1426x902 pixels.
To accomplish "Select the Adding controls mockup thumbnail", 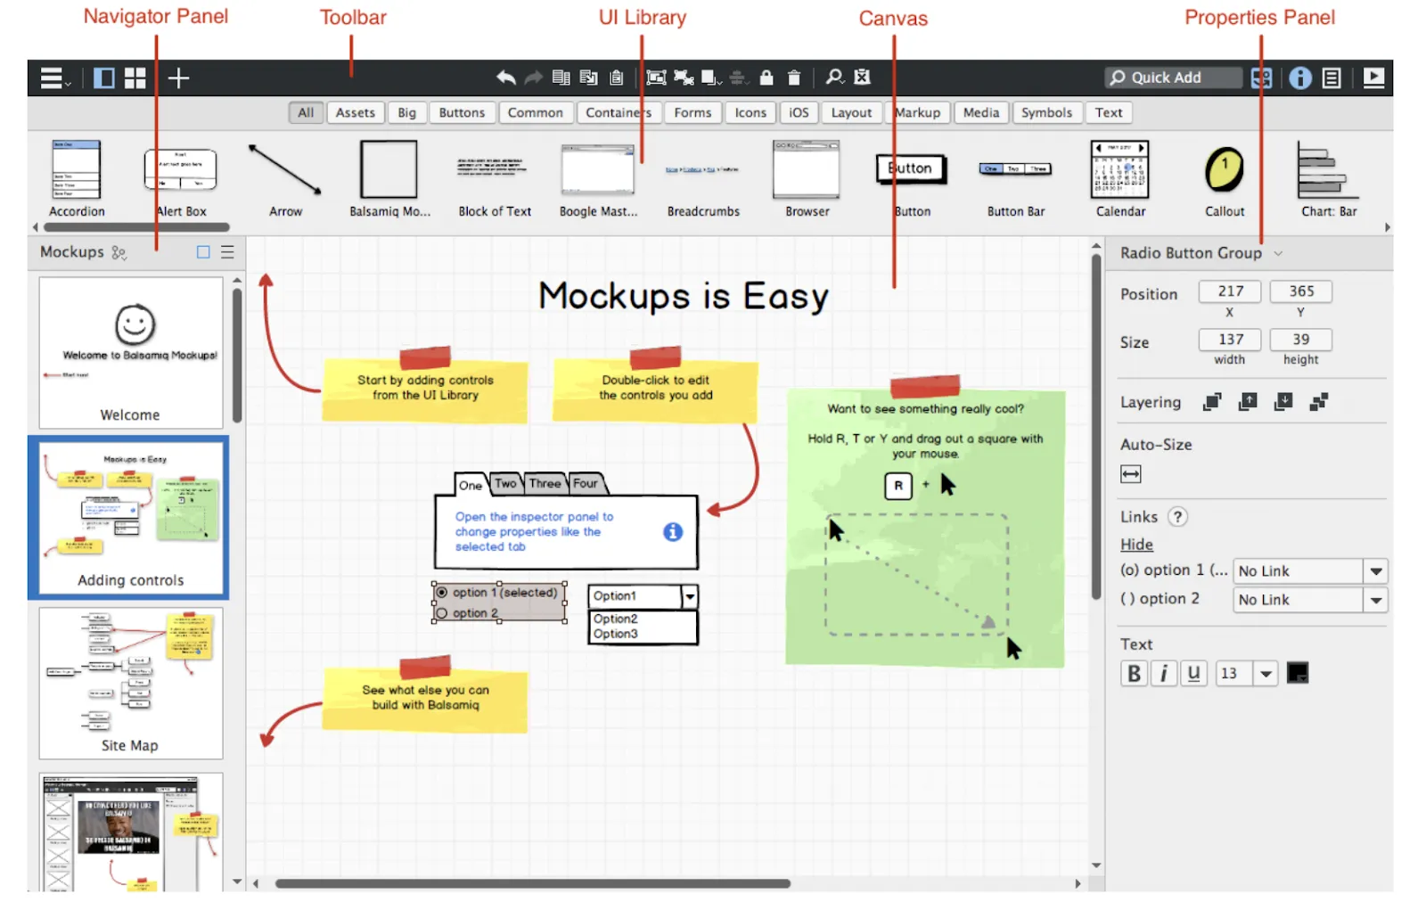I will tap(129, 517).
